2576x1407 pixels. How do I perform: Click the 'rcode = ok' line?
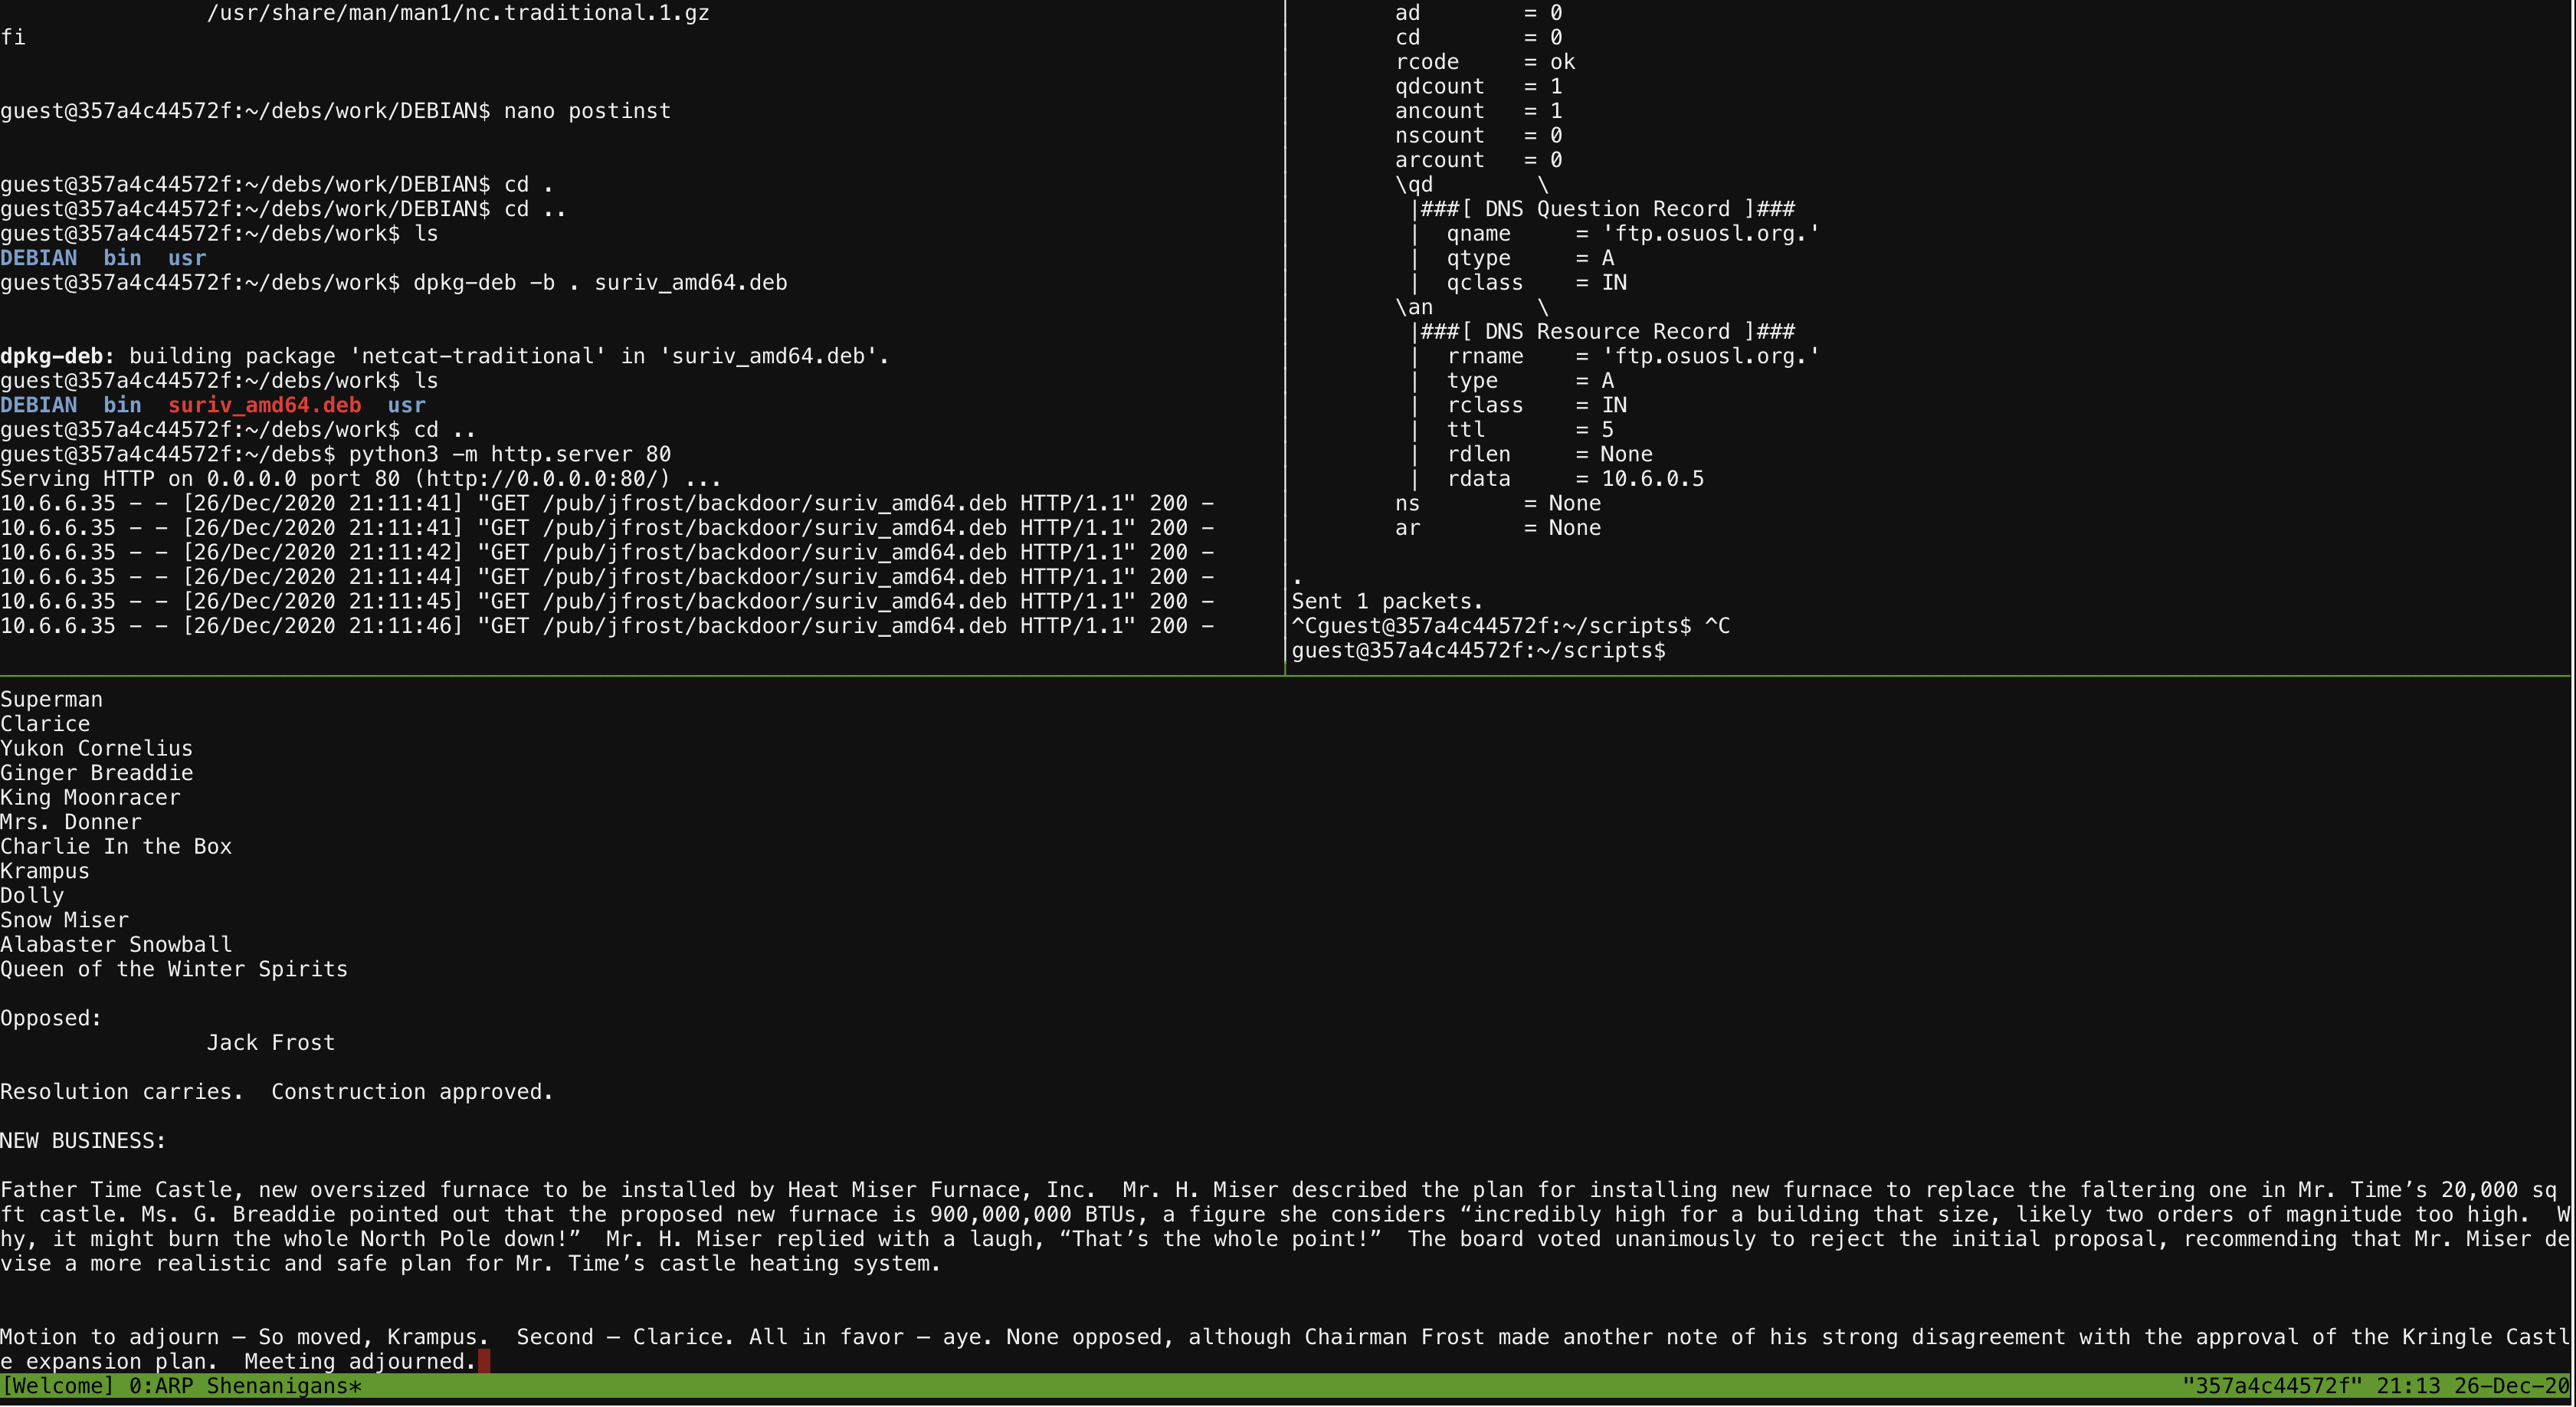[1485, 62]
